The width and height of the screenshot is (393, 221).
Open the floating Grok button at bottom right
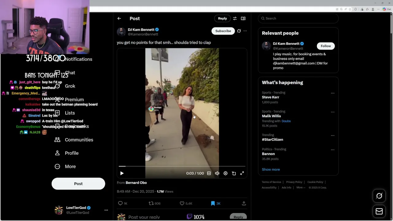(379, 196)
